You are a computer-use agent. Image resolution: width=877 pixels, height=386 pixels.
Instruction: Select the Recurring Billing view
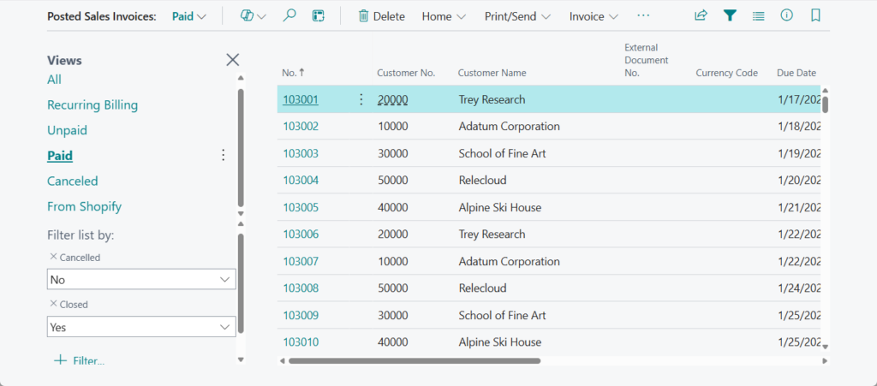[x=92, y=105]
